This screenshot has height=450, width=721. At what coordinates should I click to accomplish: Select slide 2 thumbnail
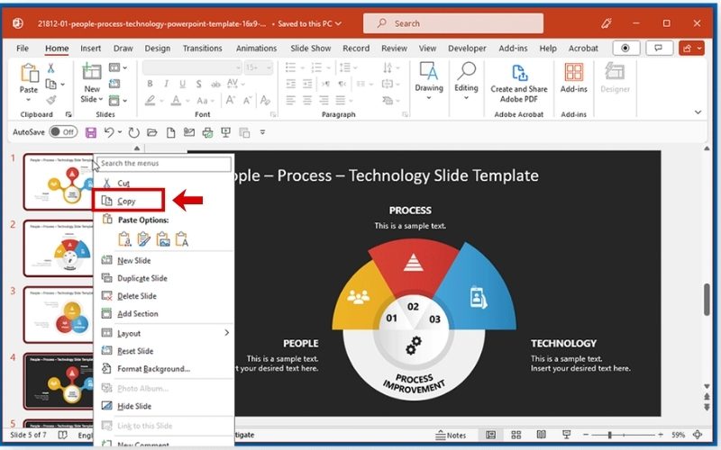click(59, 248)
